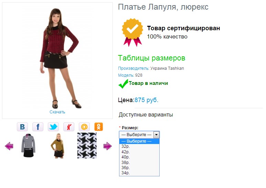Share using the Ya.ru red figure icon

pos(69,127)
